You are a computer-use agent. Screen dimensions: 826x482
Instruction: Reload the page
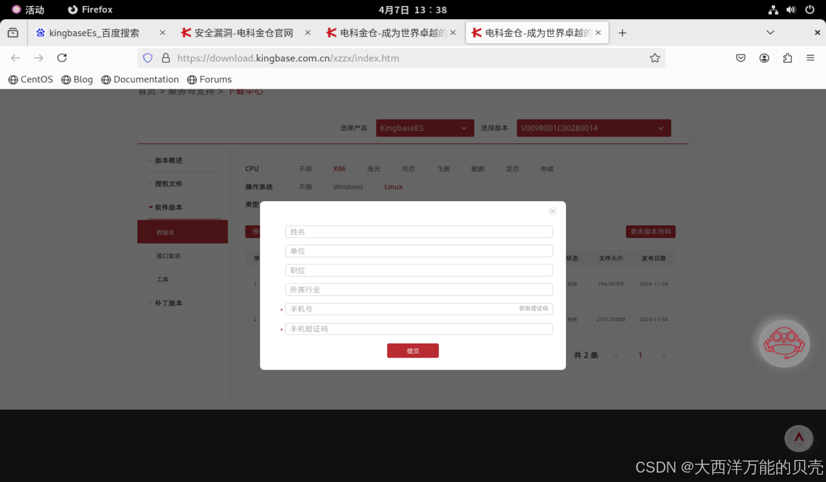(x=62, y=58)
